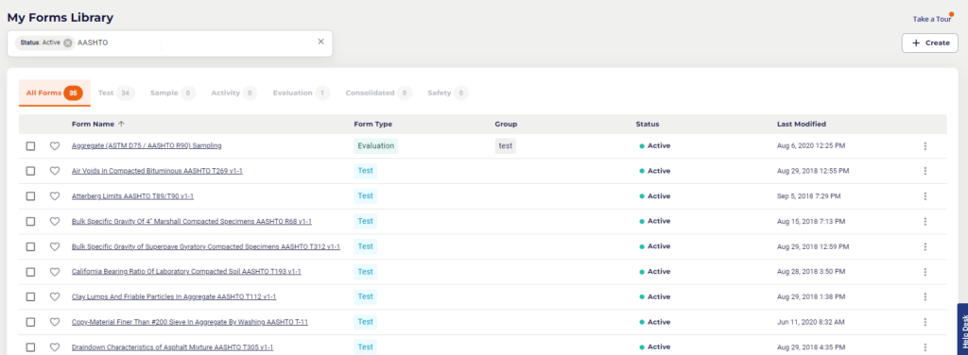Click the 'test' group tag
968x355 pixels.
[506, 146]
